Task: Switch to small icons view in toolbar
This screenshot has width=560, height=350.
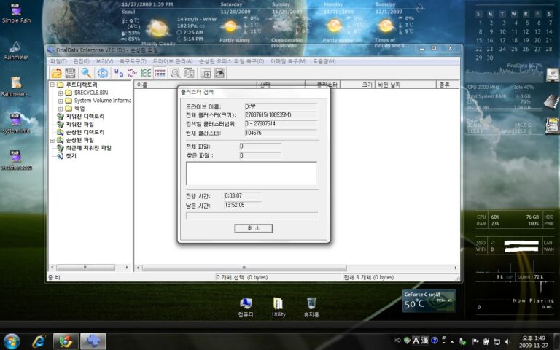Action: click(132, 73)
